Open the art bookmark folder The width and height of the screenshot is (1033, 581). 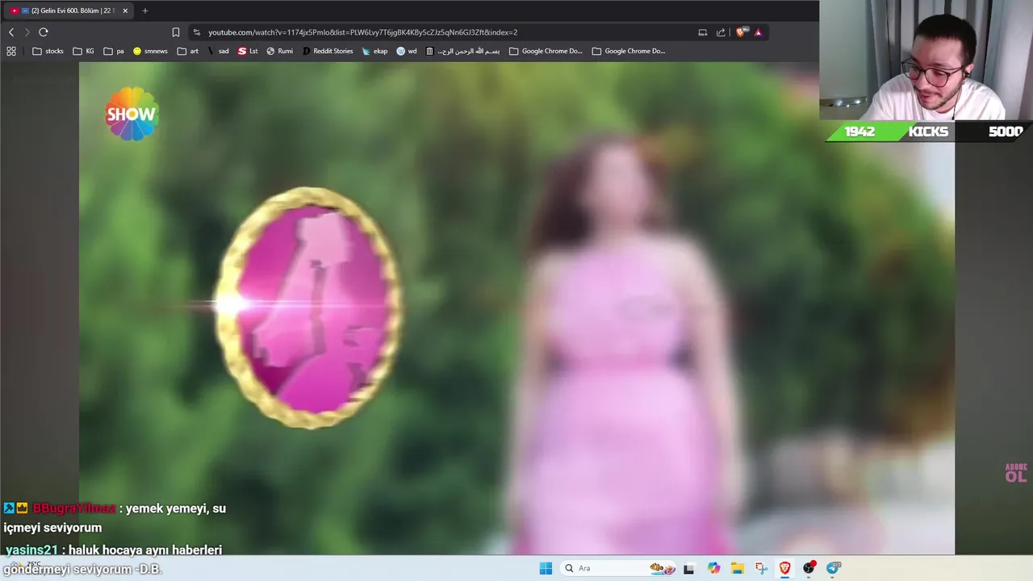click(188, 51)
